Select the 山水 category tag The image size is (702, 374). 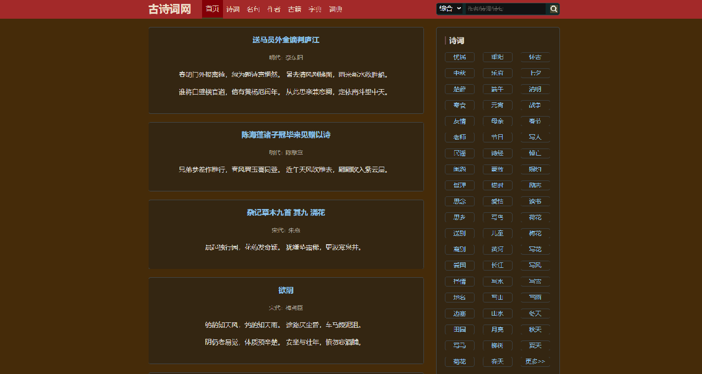coord(497,313)
